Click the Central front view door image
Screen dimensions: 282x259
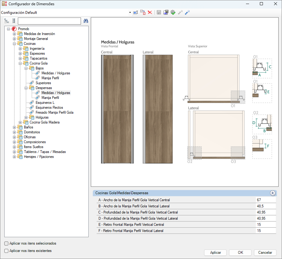pyautogui.click(x=117, y=109)
